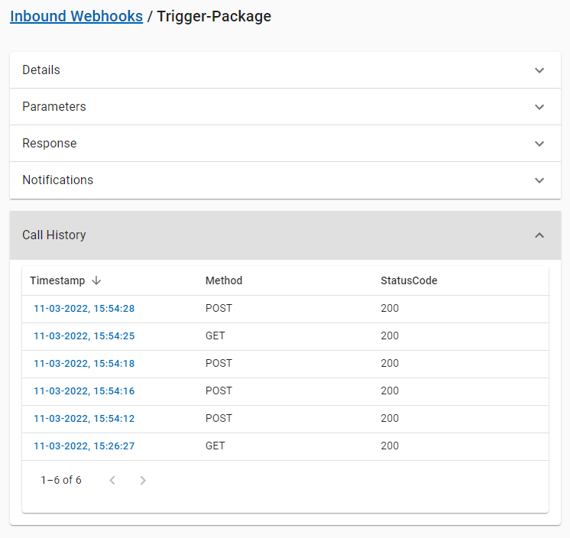Image resolution: width=570 pixels, height=538 pixels.
Task: Collapse the Call History panel chevron
Action: pos(539,235)
